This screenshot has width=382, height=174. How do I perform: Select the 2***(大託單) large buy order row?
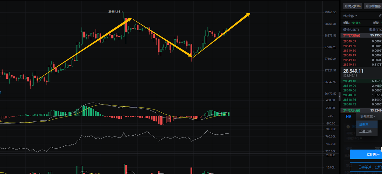click(361, 110)
